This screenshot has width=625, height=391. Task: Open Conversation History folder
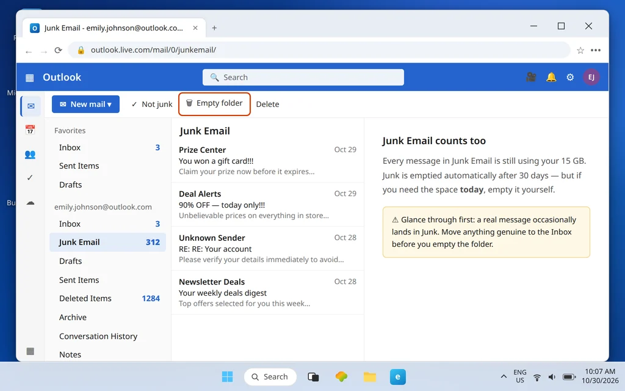click(107, 337)
